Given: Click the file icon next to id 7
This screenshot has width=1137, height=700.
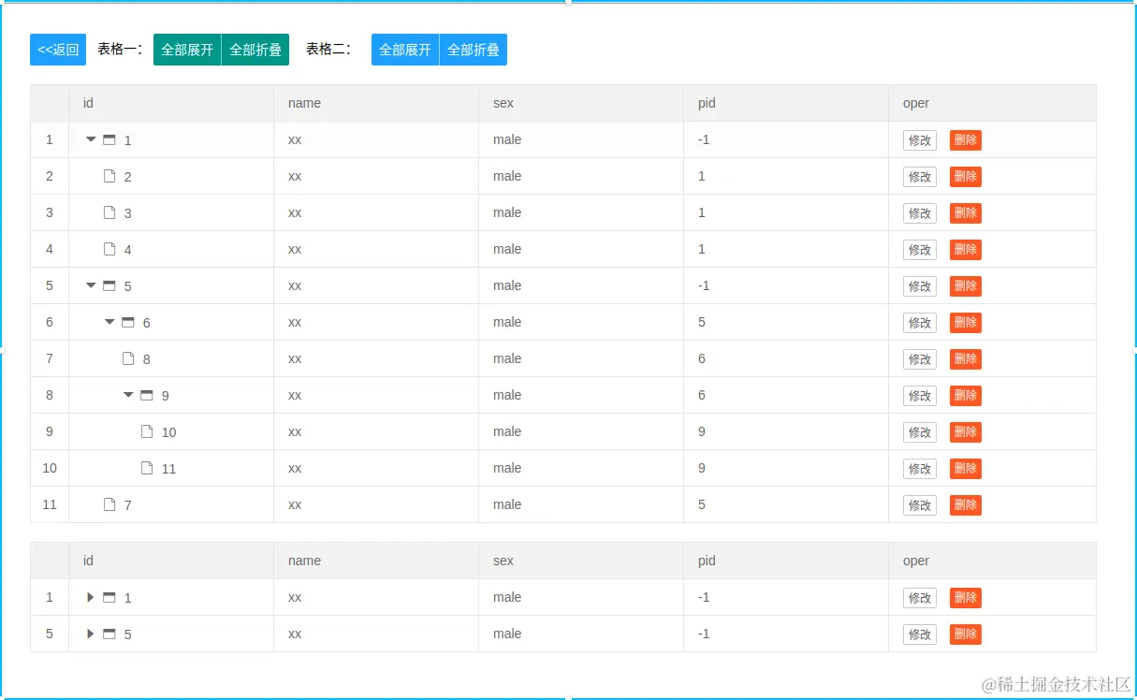Looking at the screenshot, I should (109, 504).
